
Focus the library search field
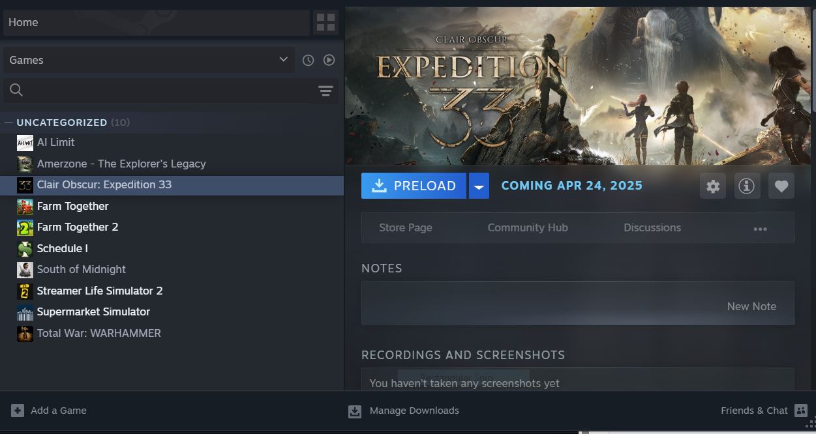(x=157, y=91)
